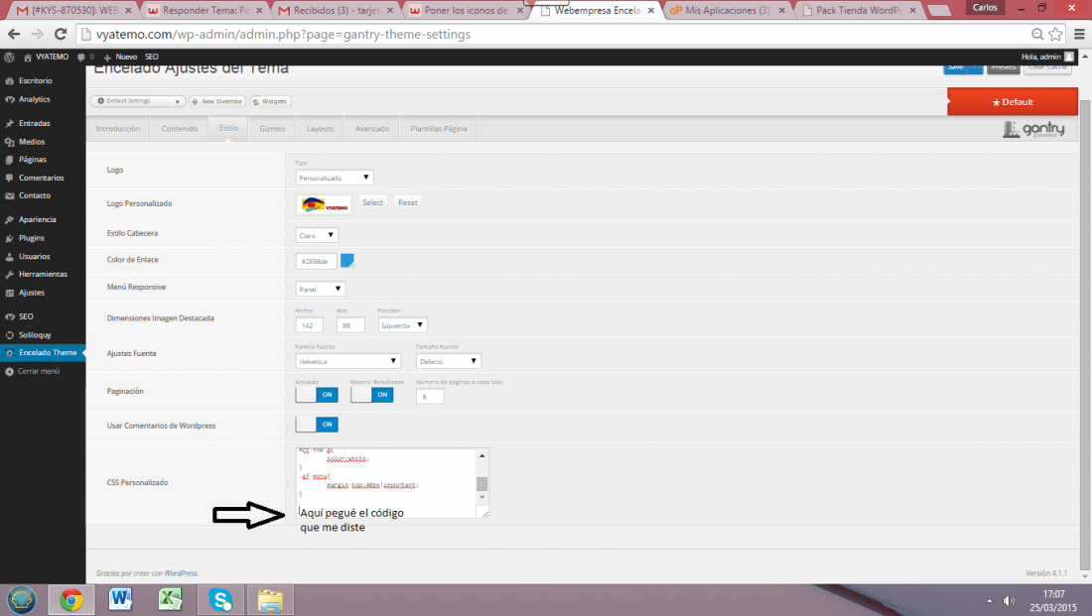This screenshot has height=616, width=1092.
Task: Click the volume speaker tray icon
Action: point(1009,601)
